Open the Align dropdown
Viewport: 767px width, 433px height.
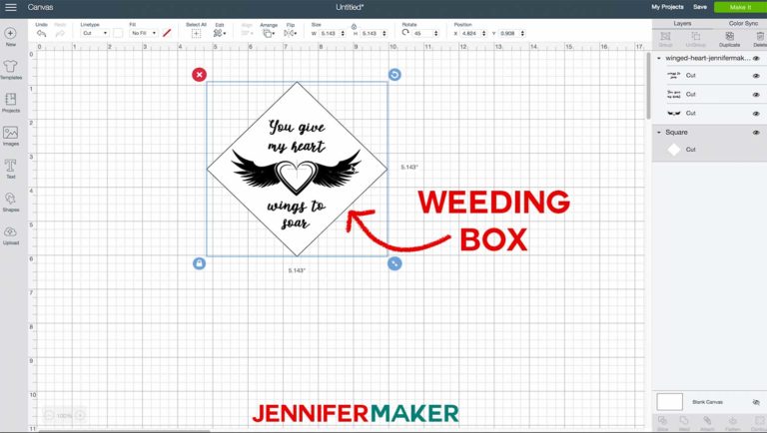tap(247, 33)
